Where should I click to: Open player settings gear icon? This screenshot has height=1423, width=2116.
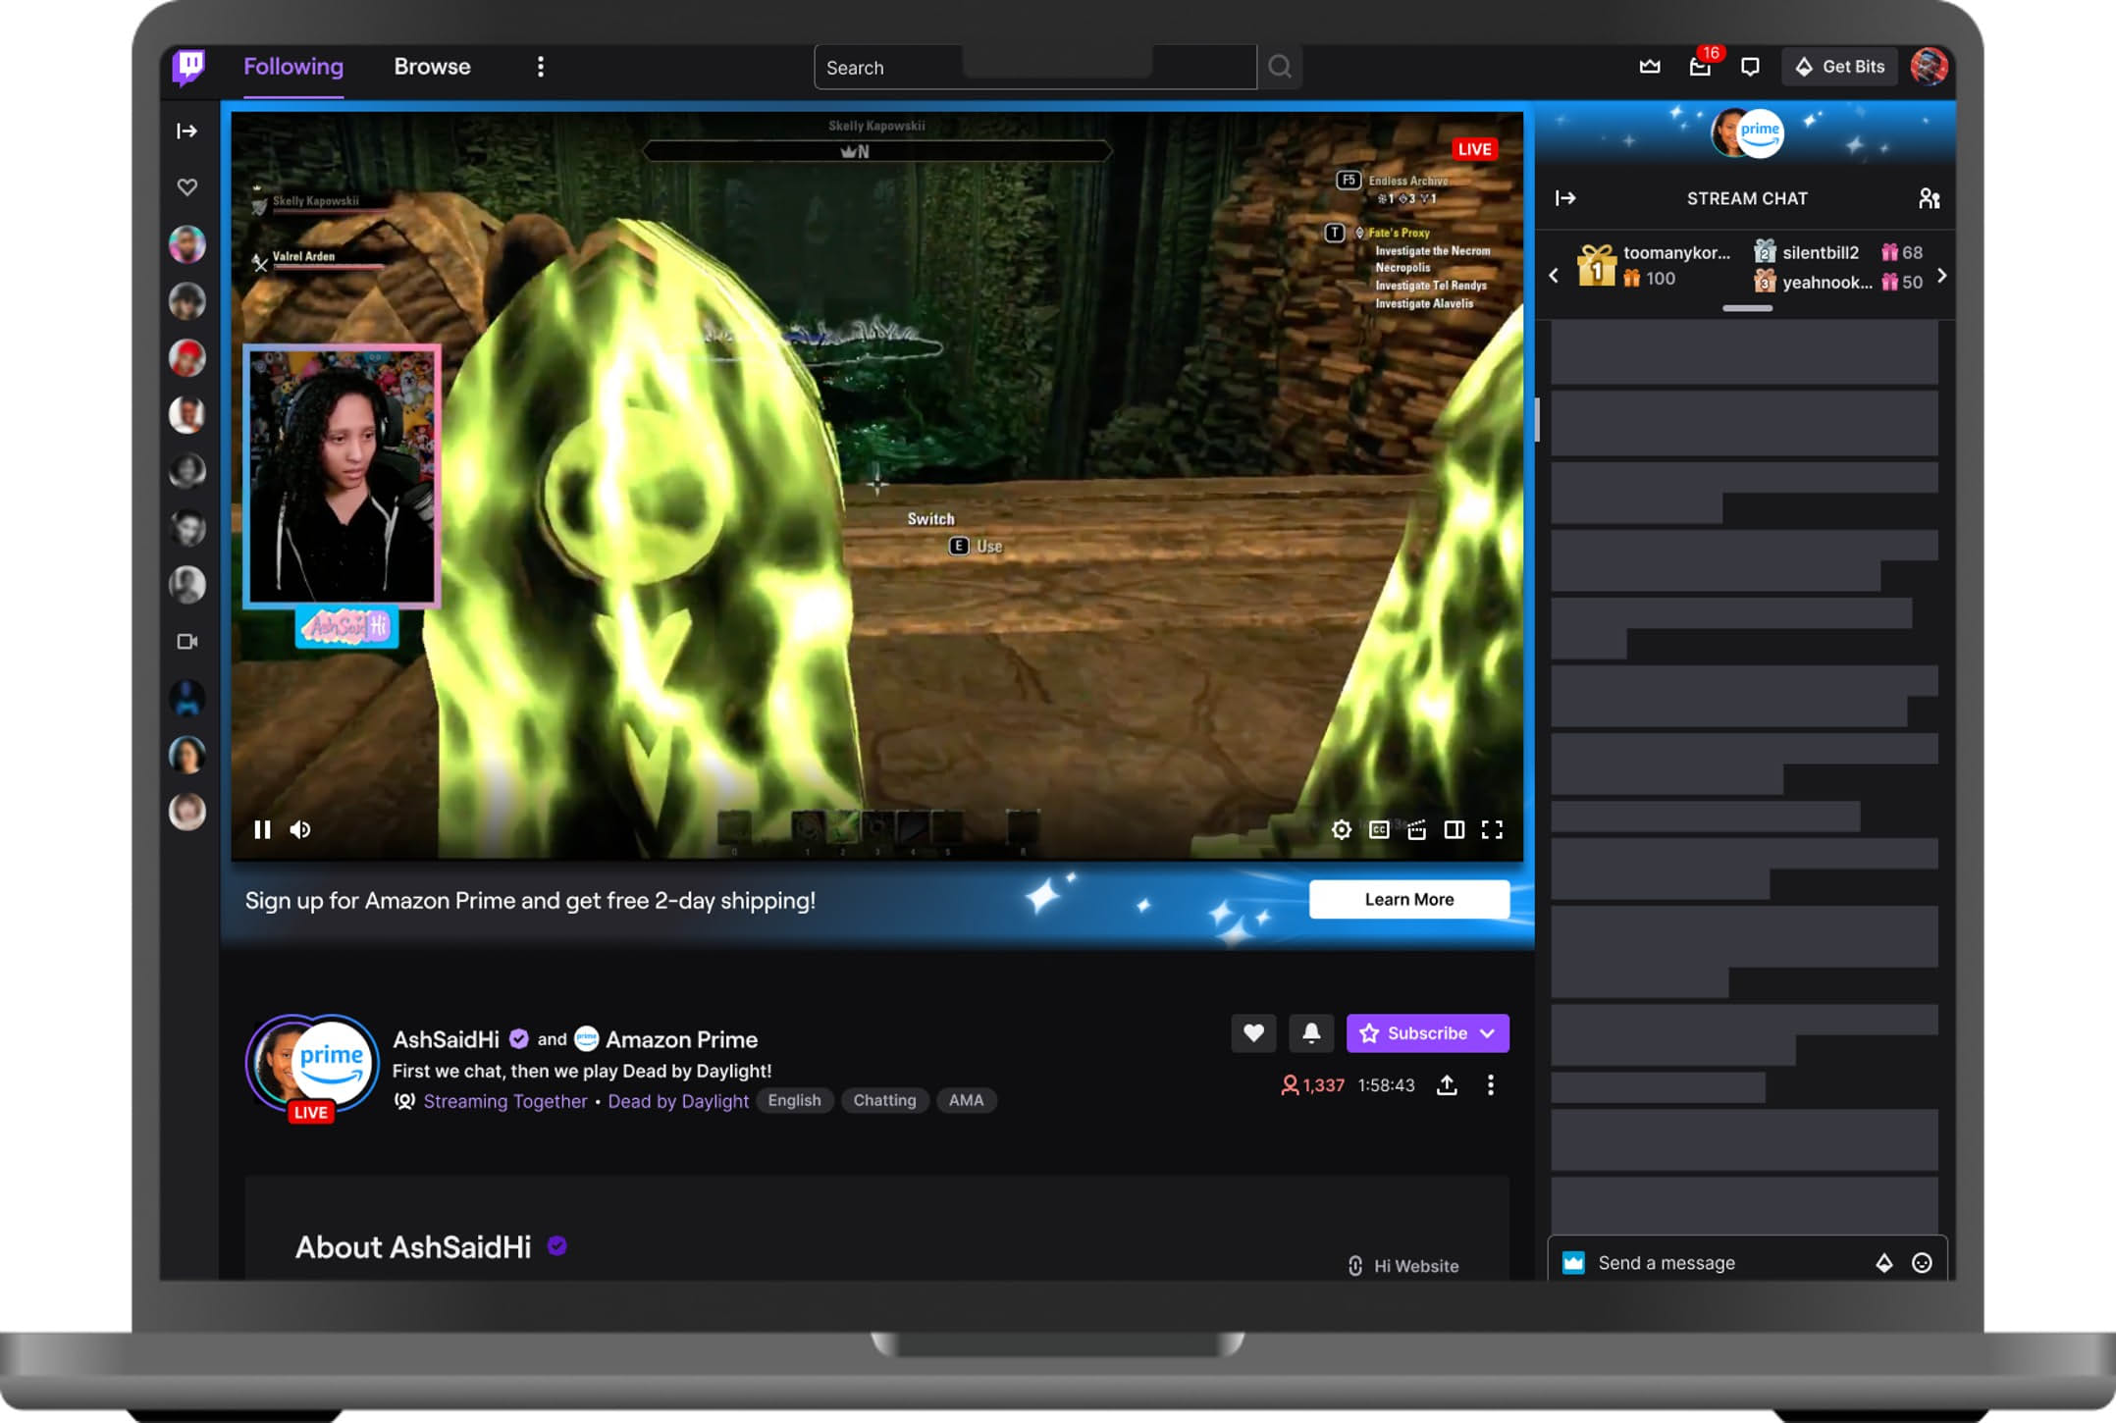pos(1342,830)
